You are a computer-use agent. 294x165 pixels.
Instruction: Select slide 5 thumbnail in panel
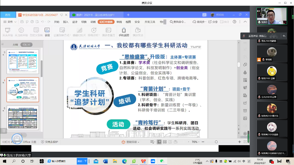click(23, 118)
